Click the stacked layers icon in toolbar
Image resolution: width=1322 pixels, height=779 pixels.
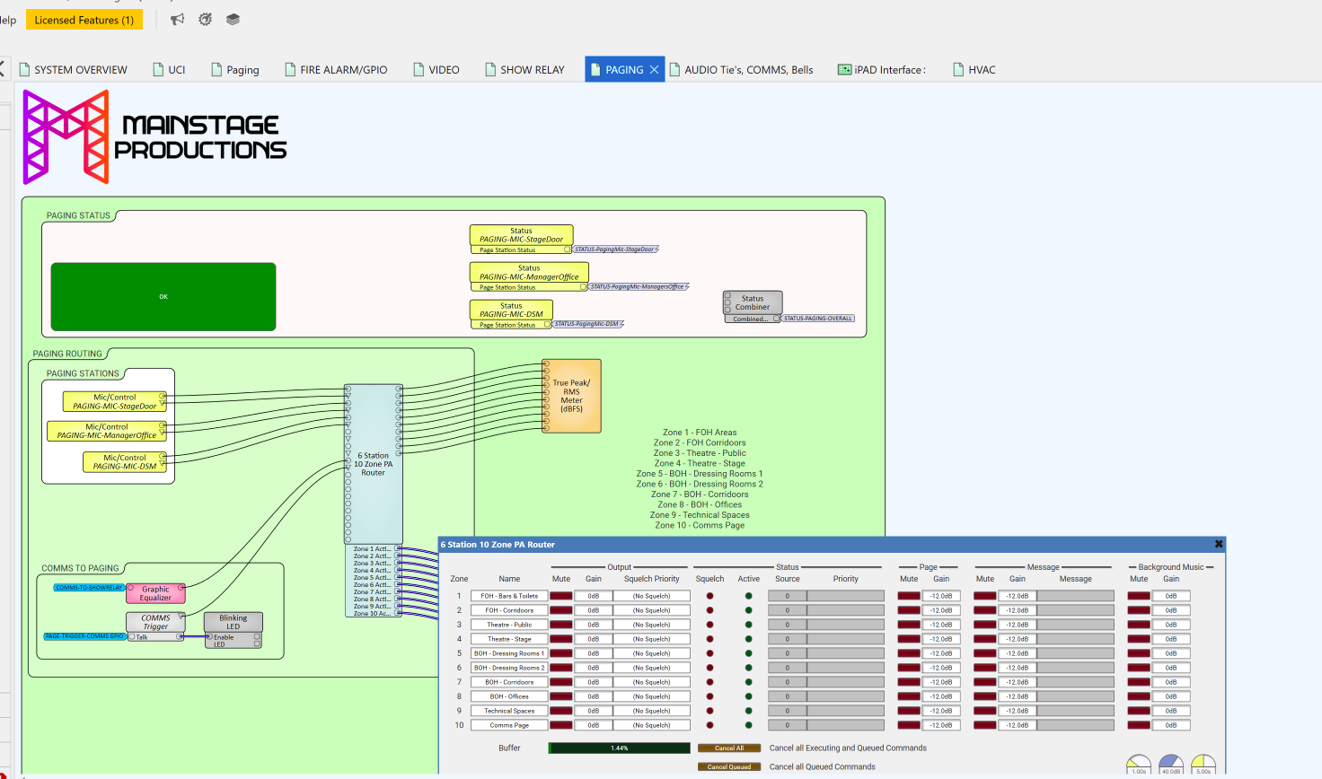coord(233,19)
